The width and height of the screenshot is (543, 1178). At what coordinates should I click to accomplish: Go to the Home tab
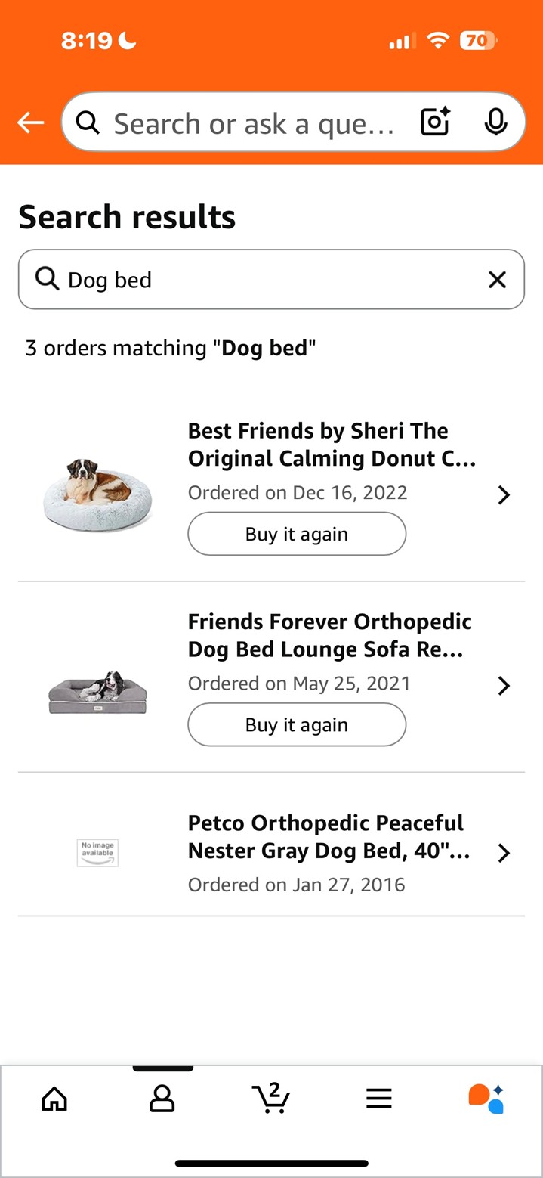[x=54, y=1099]
